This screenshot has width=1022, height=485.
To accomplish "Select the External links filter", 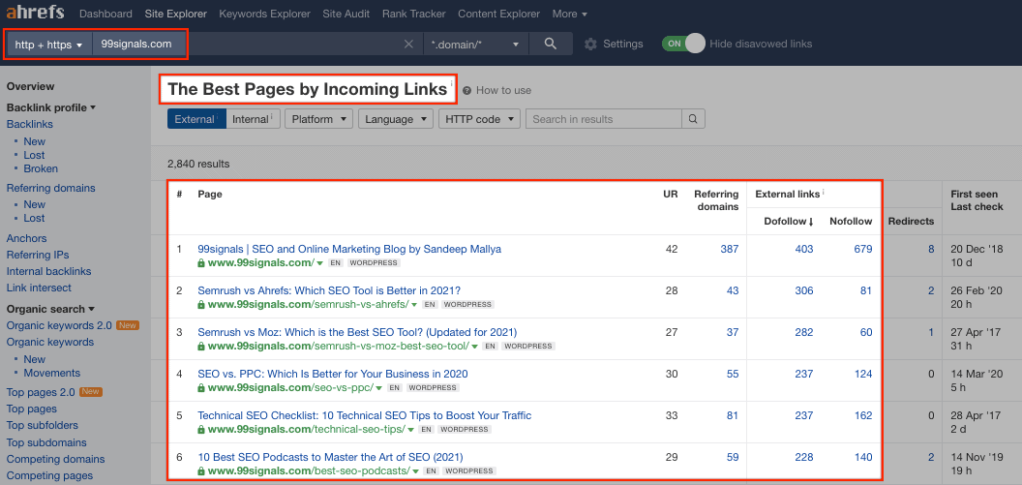I will click(x=195, y=119).
